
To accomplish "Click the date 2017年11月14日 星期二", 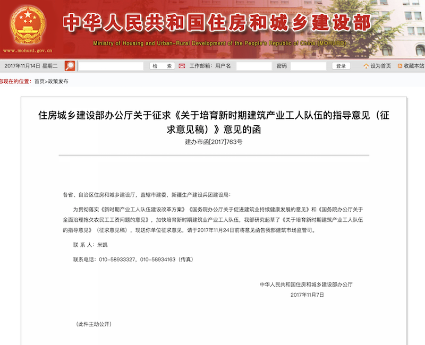I will (x=31, y=66).
